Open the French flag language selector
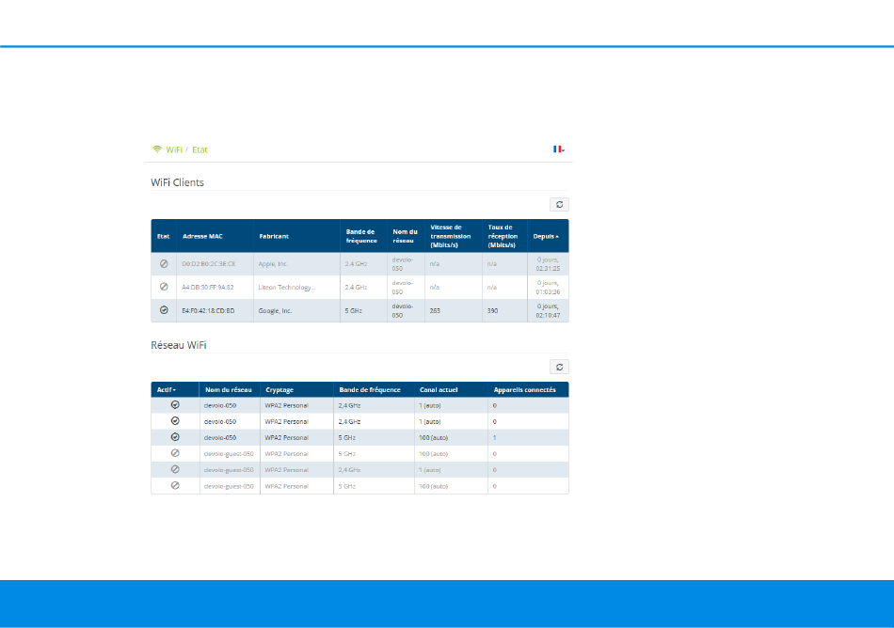Viewport: 894px width, 628px height. click(559, 149)
